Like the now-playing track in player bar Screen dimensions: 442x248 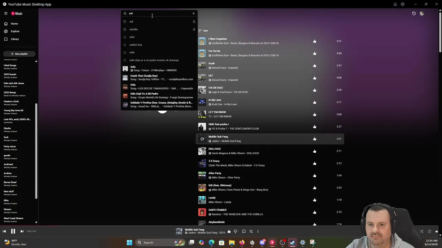(229, 231)
